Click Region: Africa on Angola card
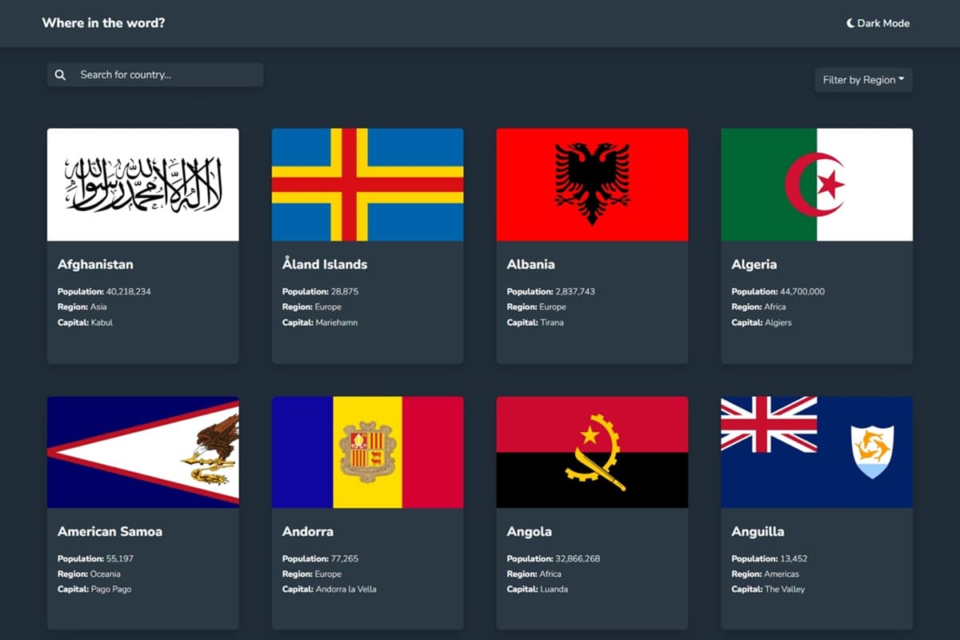Screen dimensions: 960x640 pos(534,574)
